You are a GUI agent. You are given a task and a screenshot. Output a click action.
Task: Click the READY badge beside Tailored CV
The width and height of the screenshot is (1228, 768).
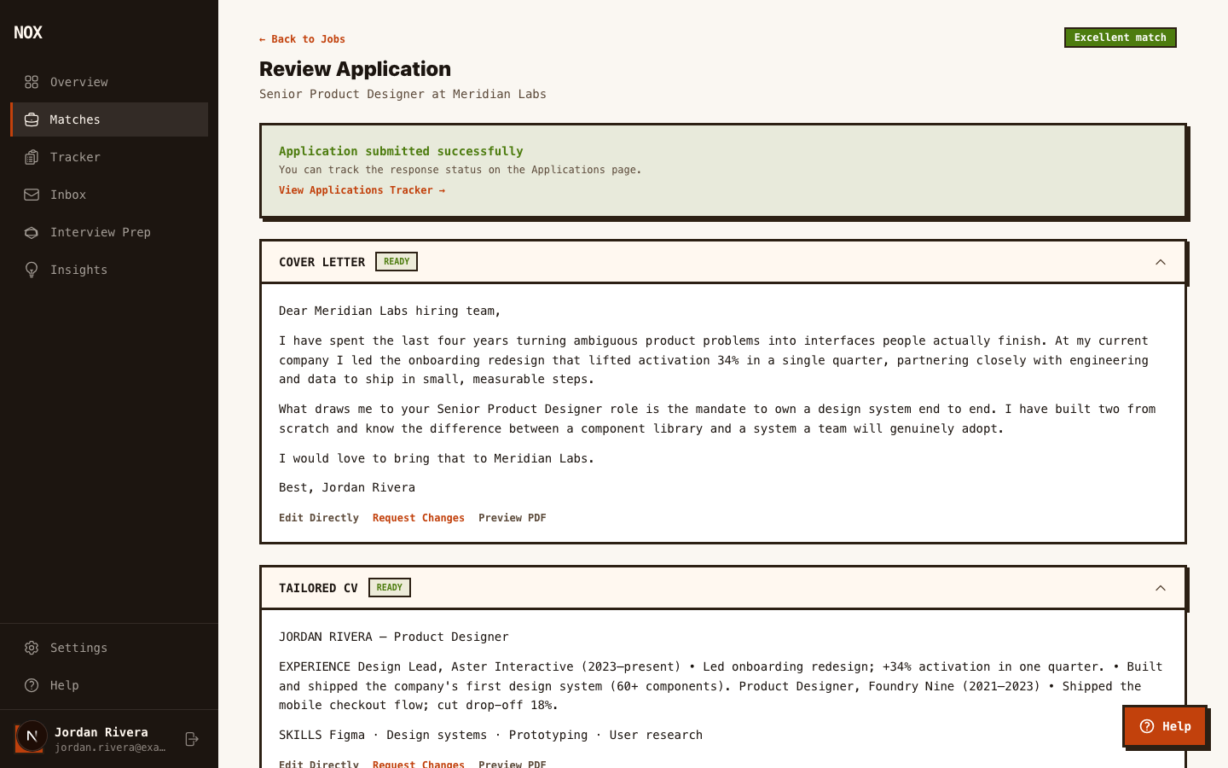390,588
